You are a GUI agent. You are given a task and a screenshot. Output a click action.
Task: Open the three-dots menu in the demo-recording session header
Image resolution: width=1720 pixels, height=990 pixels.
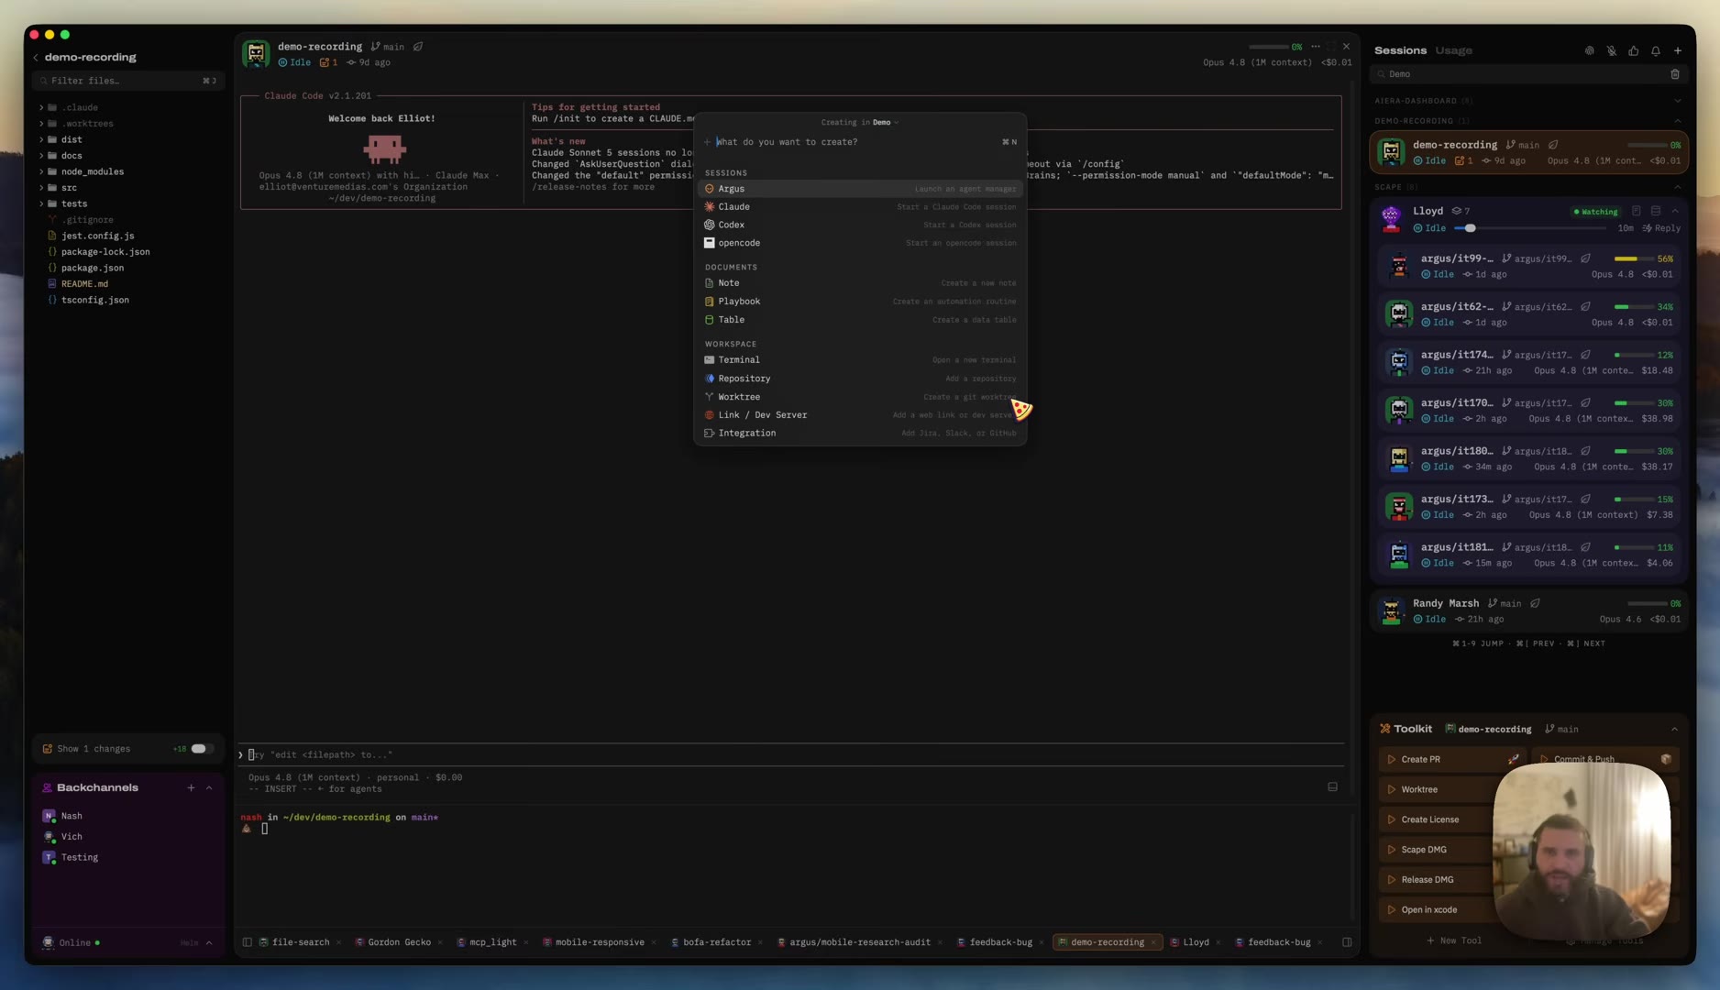(1316, 47)
